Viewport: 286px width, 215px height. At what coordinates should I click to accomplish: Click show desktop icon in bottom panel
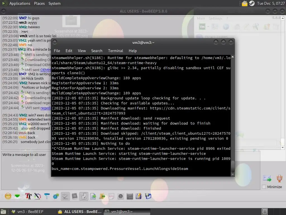3,212
